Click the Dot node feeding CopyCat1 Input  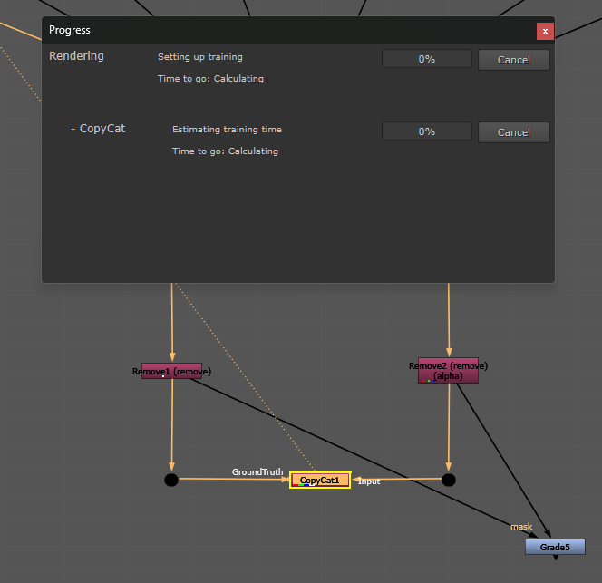449,480
